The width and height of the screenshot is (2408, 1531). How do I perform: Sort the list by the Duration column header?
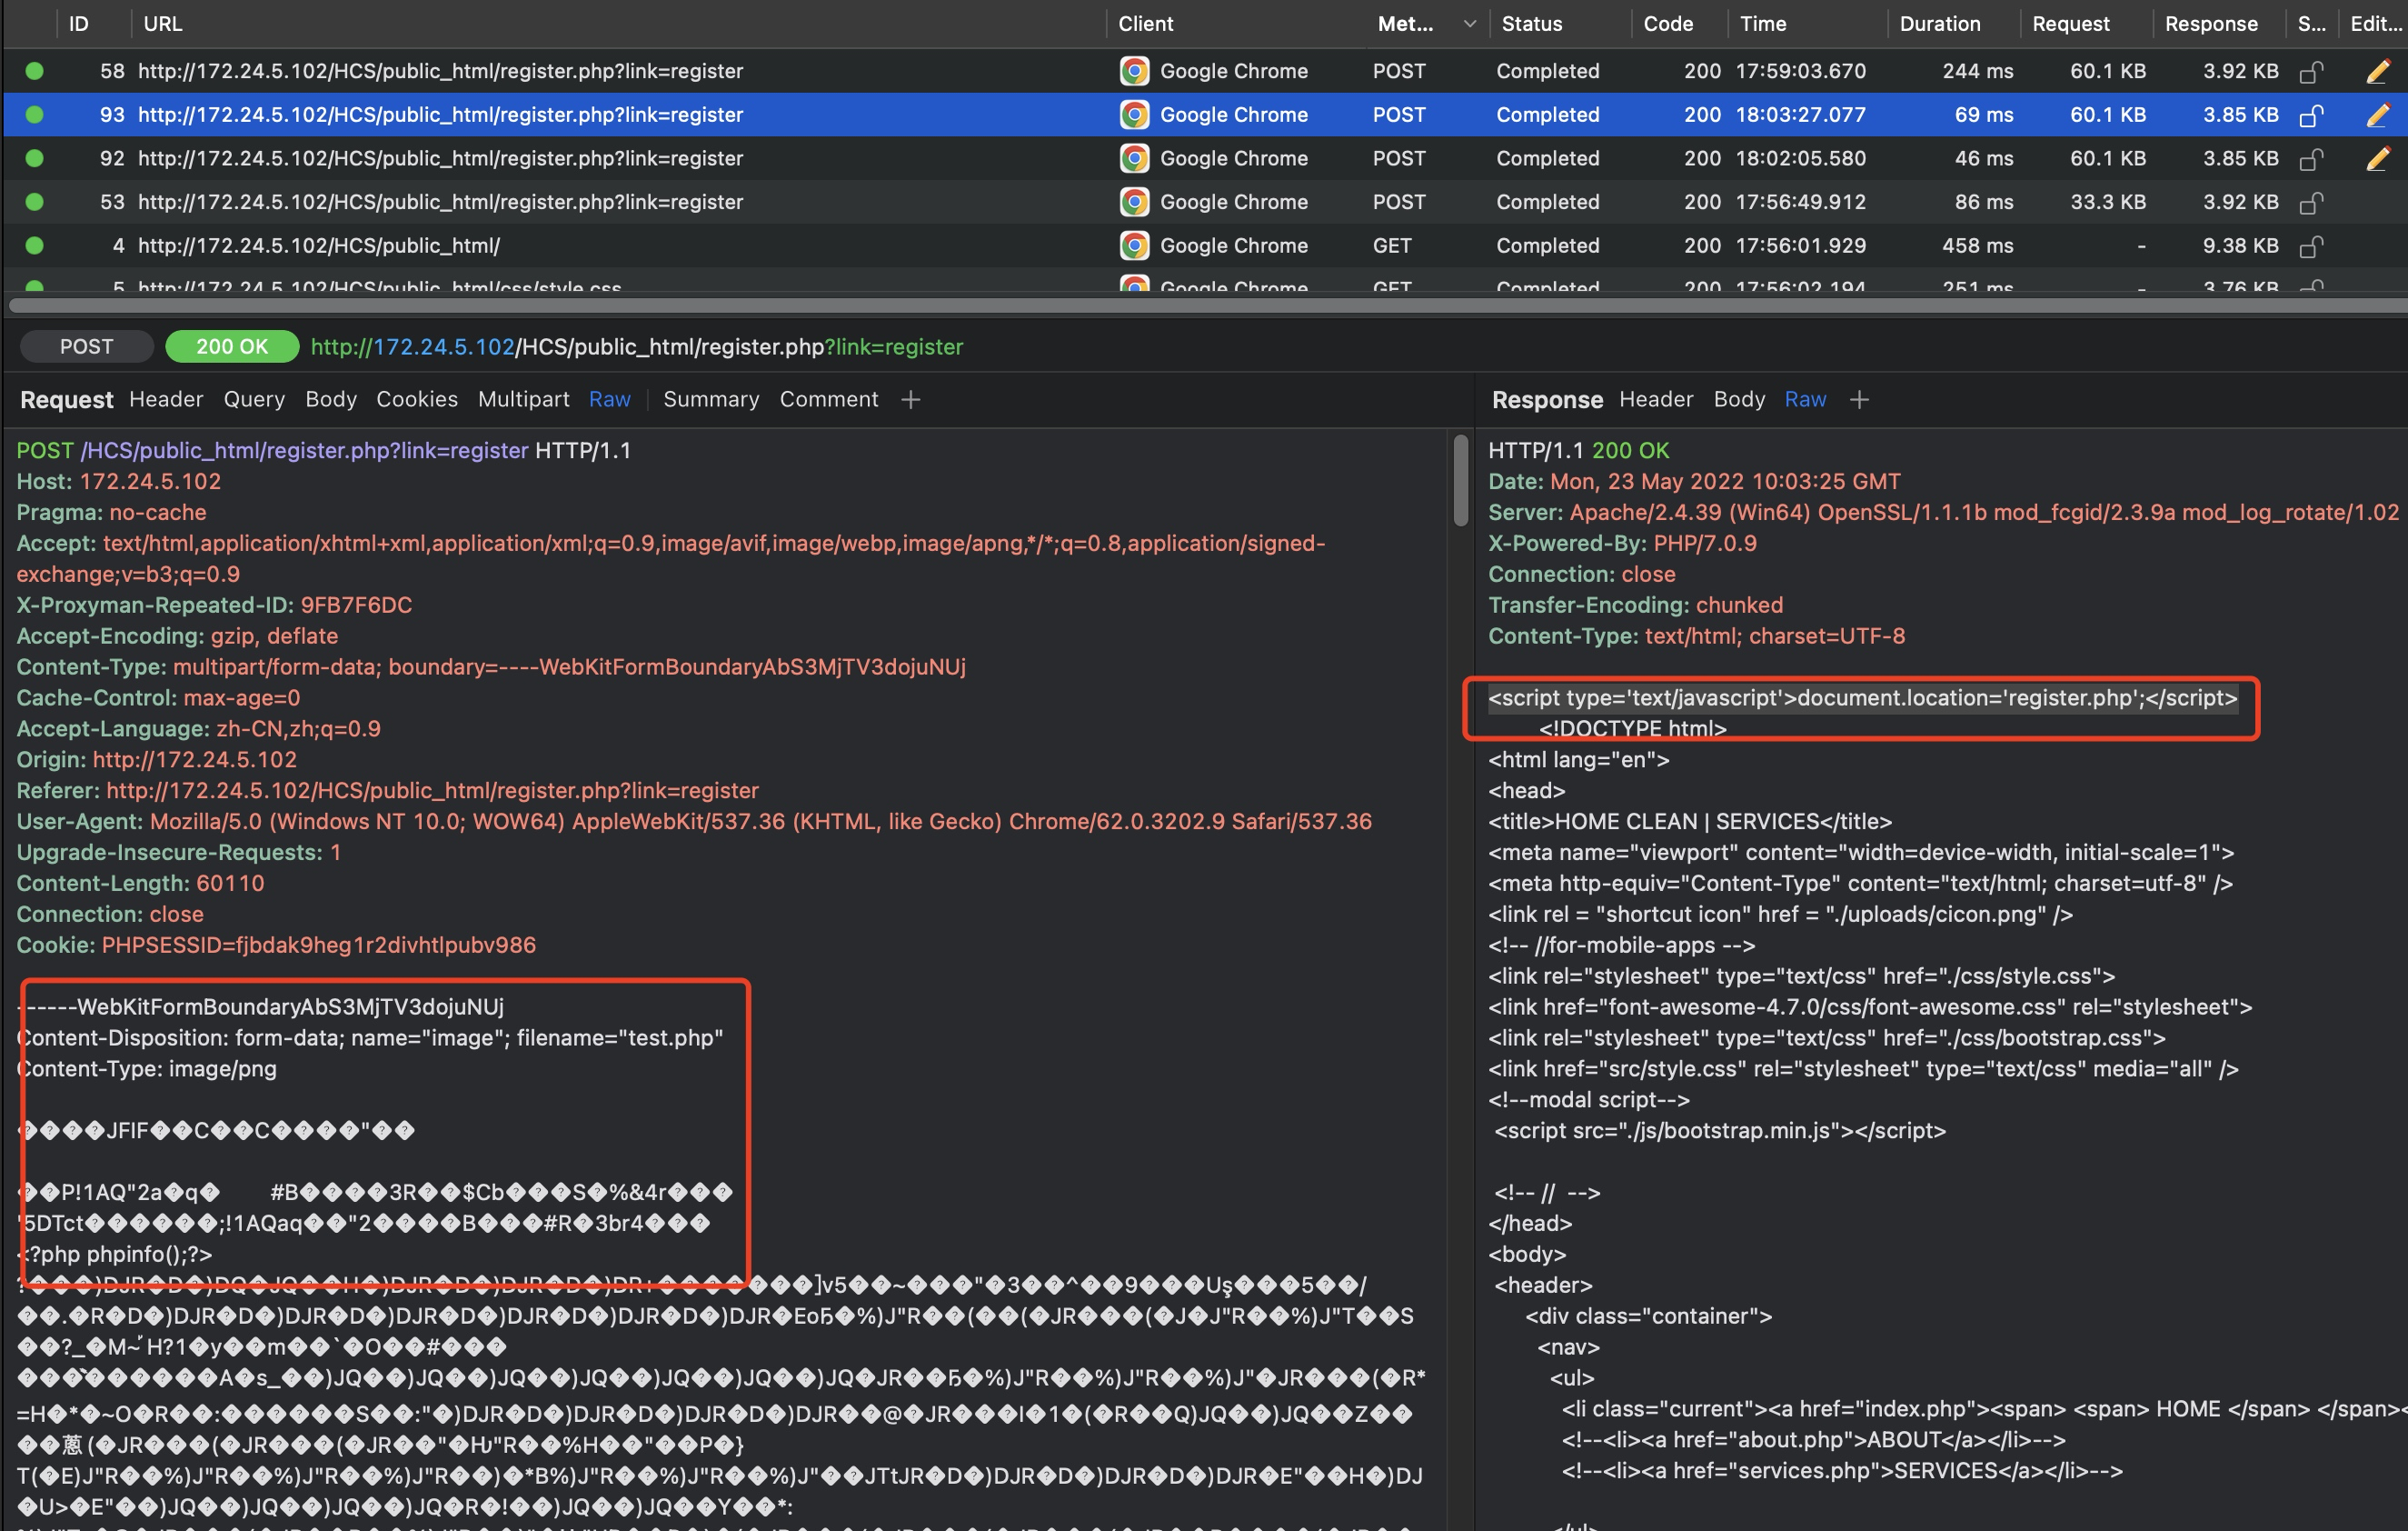[1939, 24]
